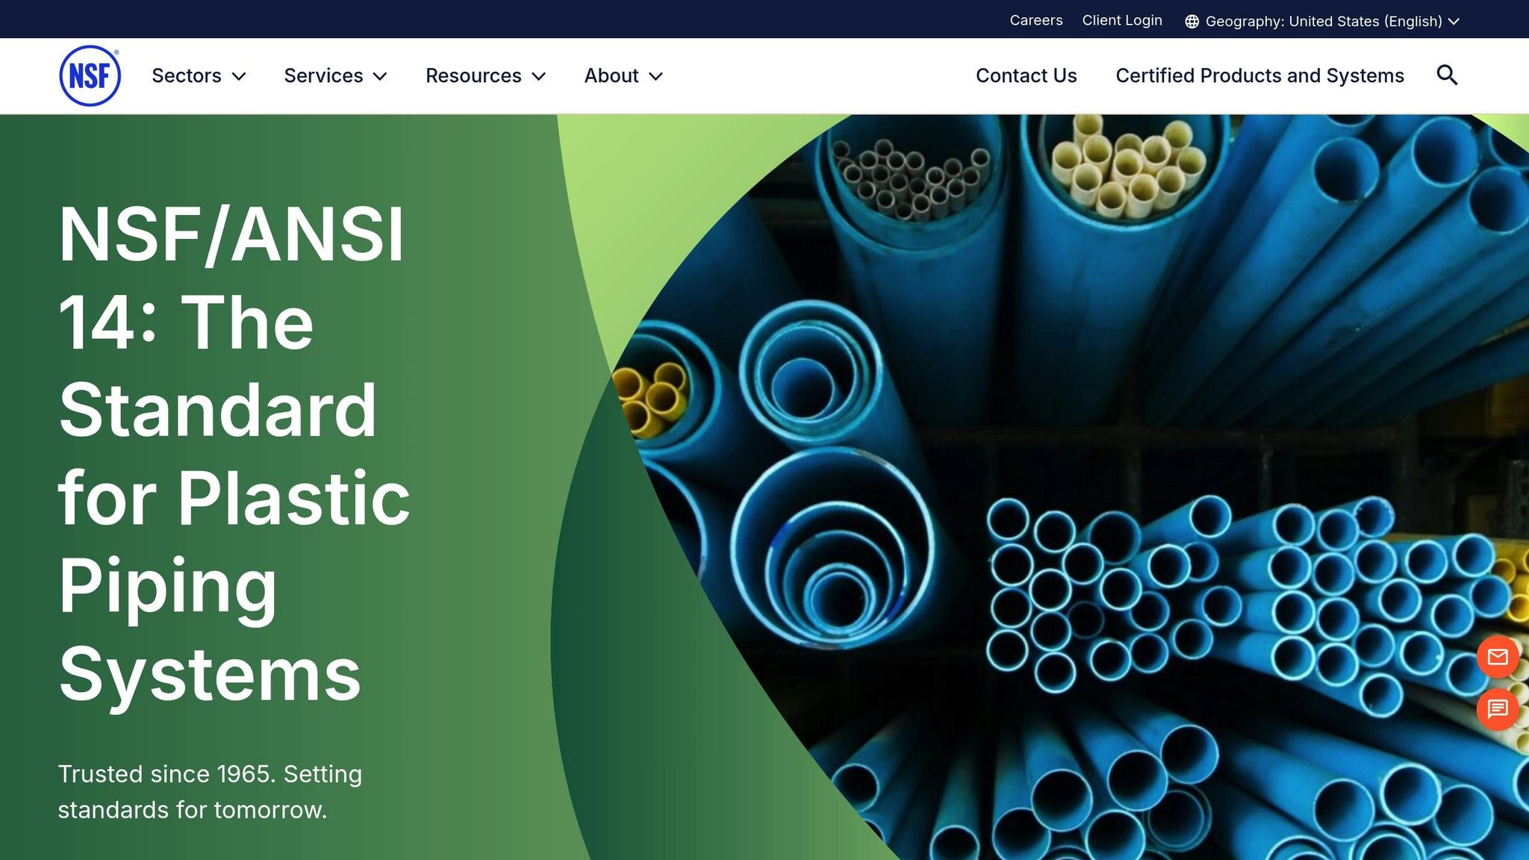This screenshot has height=860, width=1529.
Task: Go to the Careers link
Action: point(1036,20)
